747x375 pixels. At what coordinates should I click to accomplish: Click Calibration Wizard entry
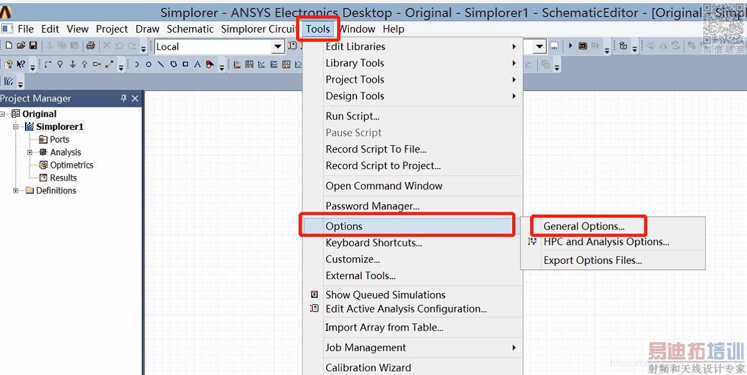[x=368, y=367]
